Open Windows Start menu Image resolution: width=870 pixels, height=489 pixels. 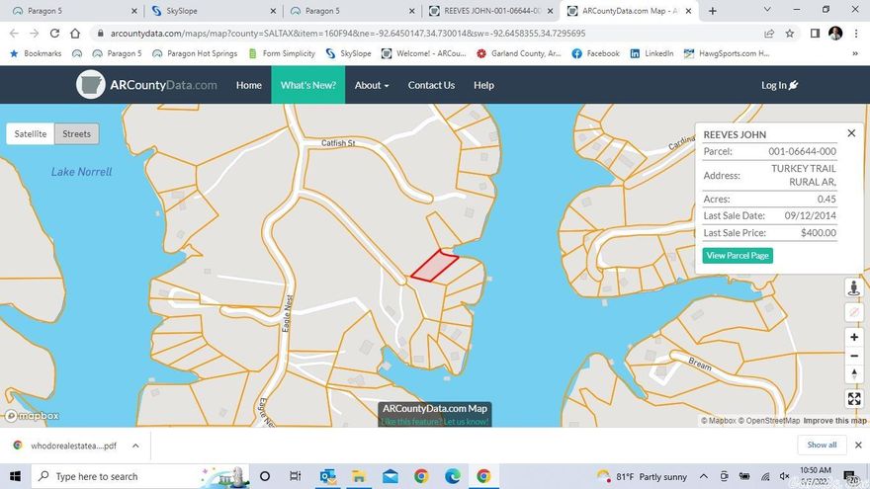click(15, 476)
